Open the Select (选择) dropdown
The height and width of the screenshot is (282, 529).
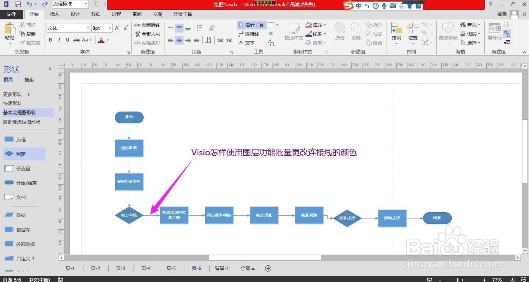[x=470, y=43]
